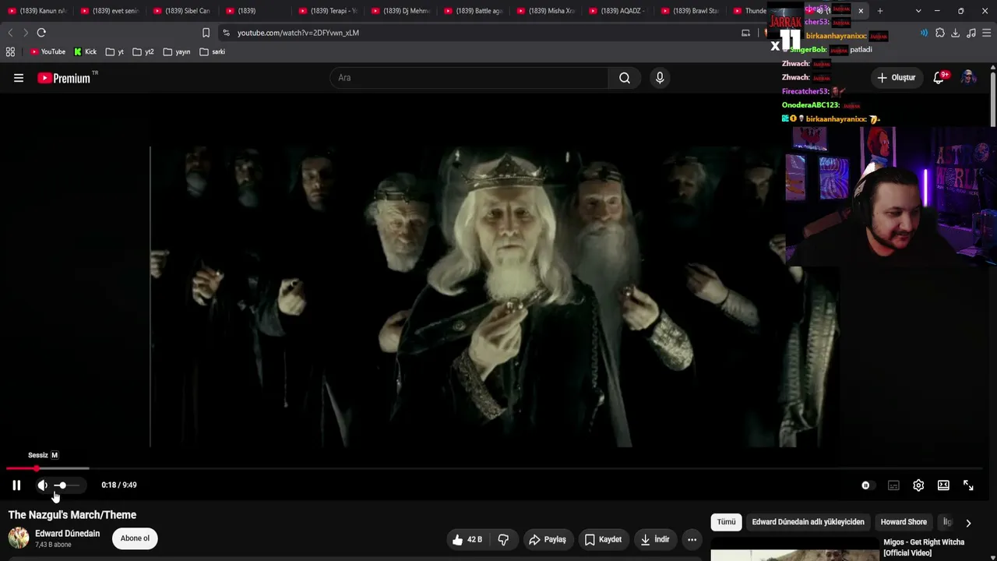Open Edward Dúnedain channel avatar
Image resolution: width=997 pixels, height=561 pixels.
19,538
